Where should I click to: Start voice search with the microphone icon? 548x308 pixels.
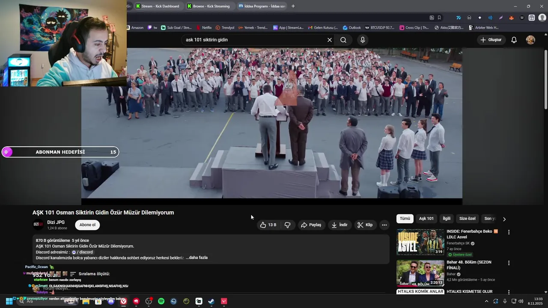tap(363, 40)
